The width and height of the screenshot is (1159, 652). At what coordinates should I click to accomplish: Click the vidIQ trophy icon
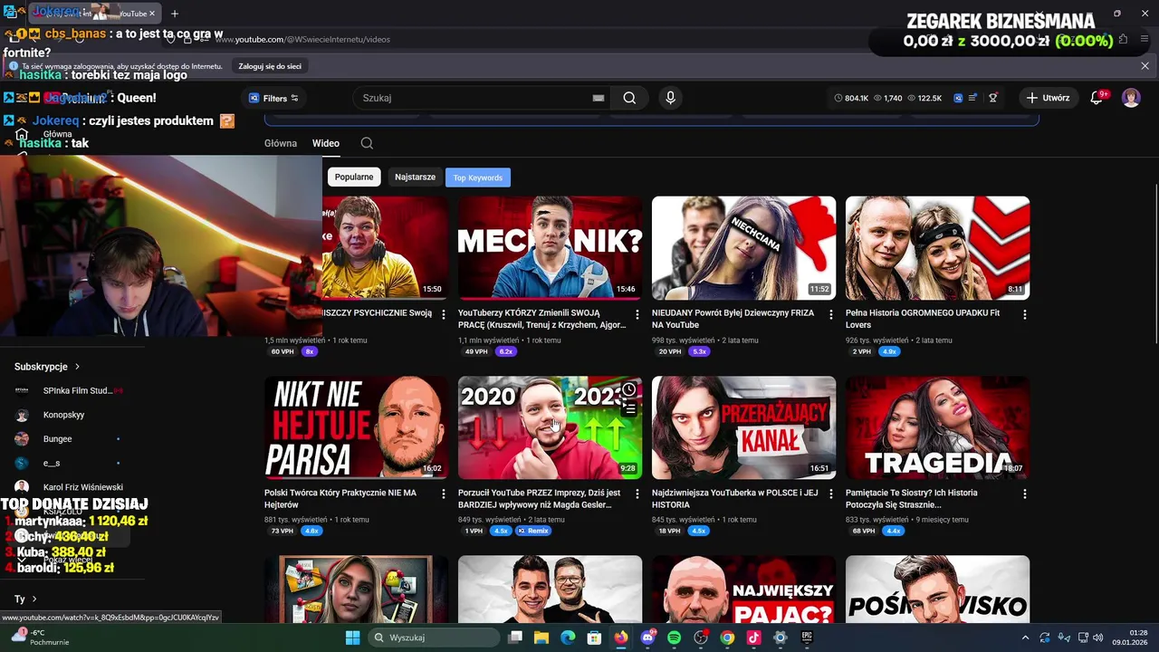tap(993, 98)
